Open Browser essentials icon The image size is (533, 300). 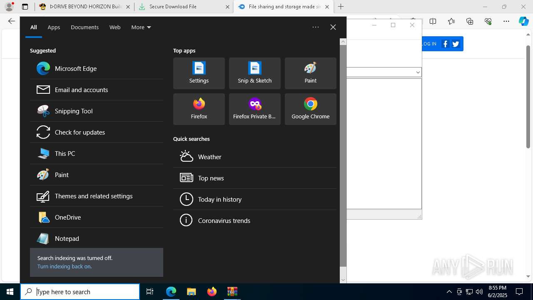pyautogui.click(x=488, y=21)
